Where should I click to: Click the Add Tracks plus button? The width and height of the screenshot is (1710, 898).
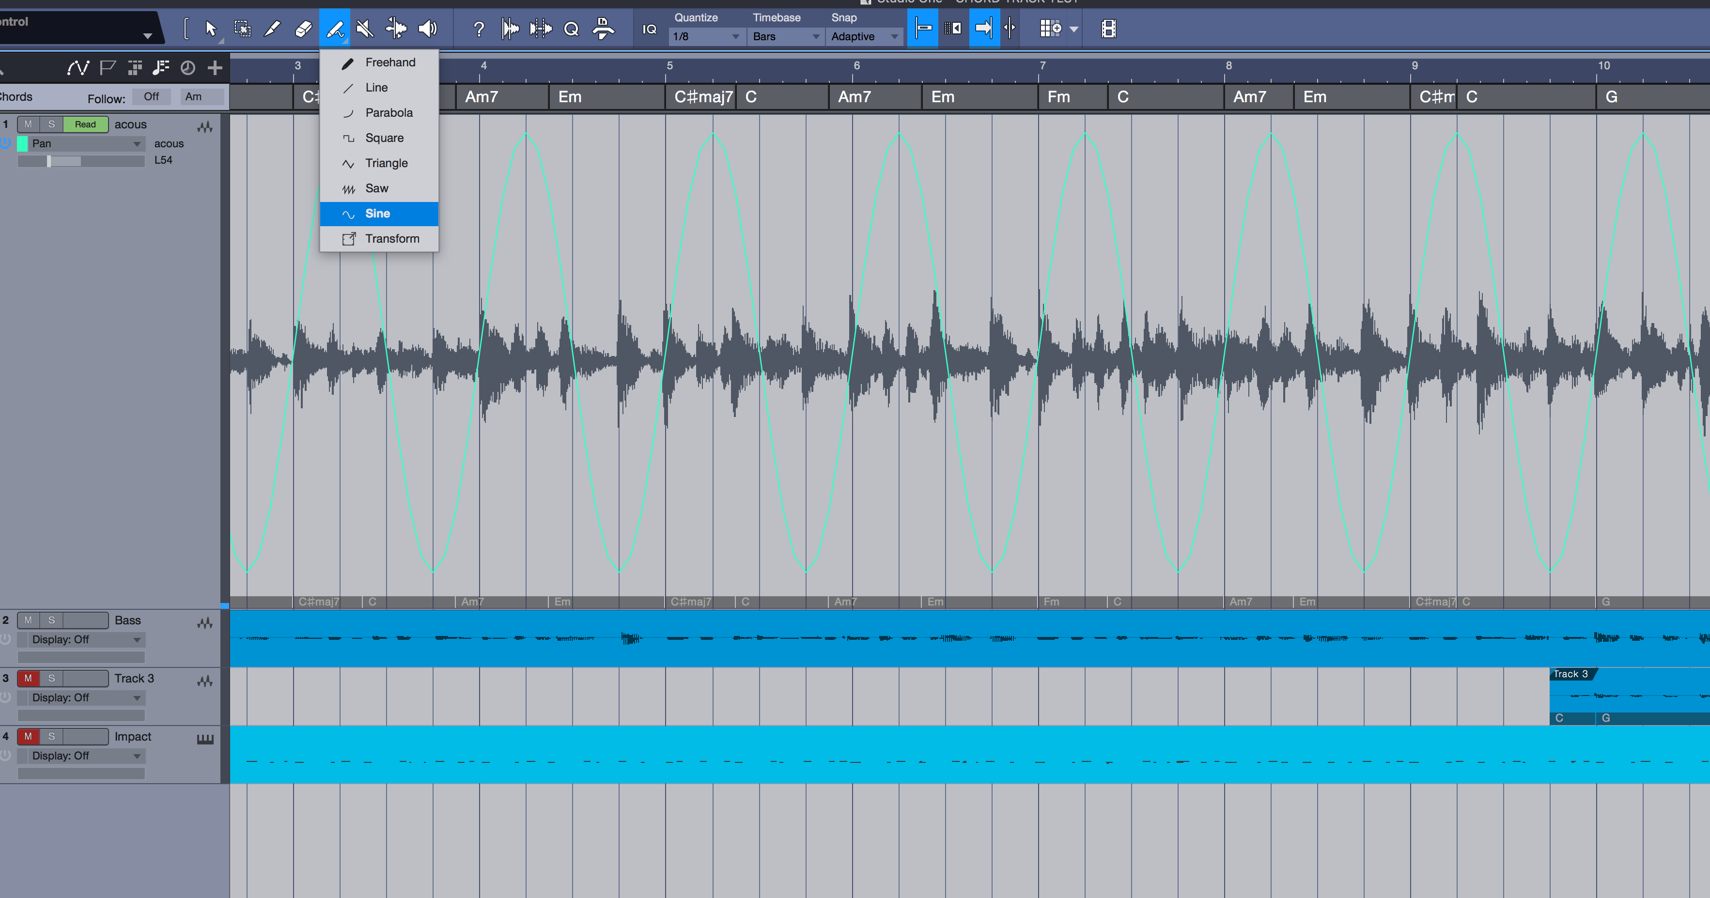[215, 68]
